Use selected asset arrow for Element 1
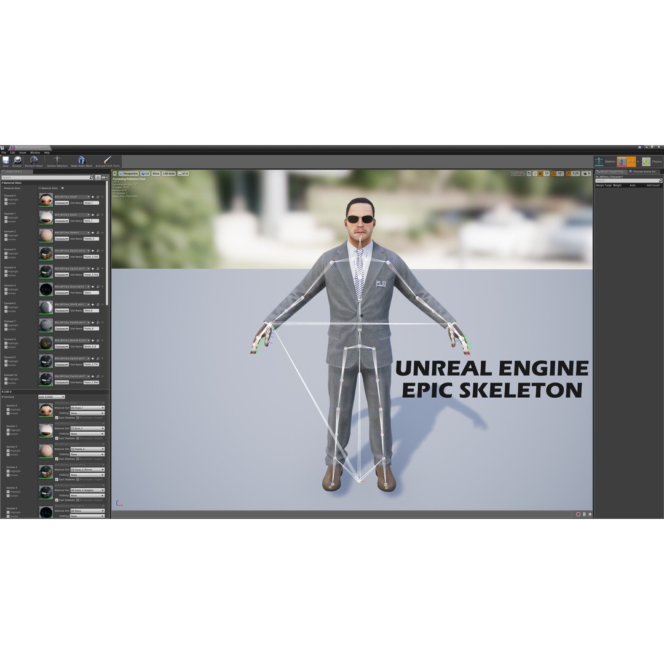The width and height of the screenshot is (664, 664). tap(93, 215)
